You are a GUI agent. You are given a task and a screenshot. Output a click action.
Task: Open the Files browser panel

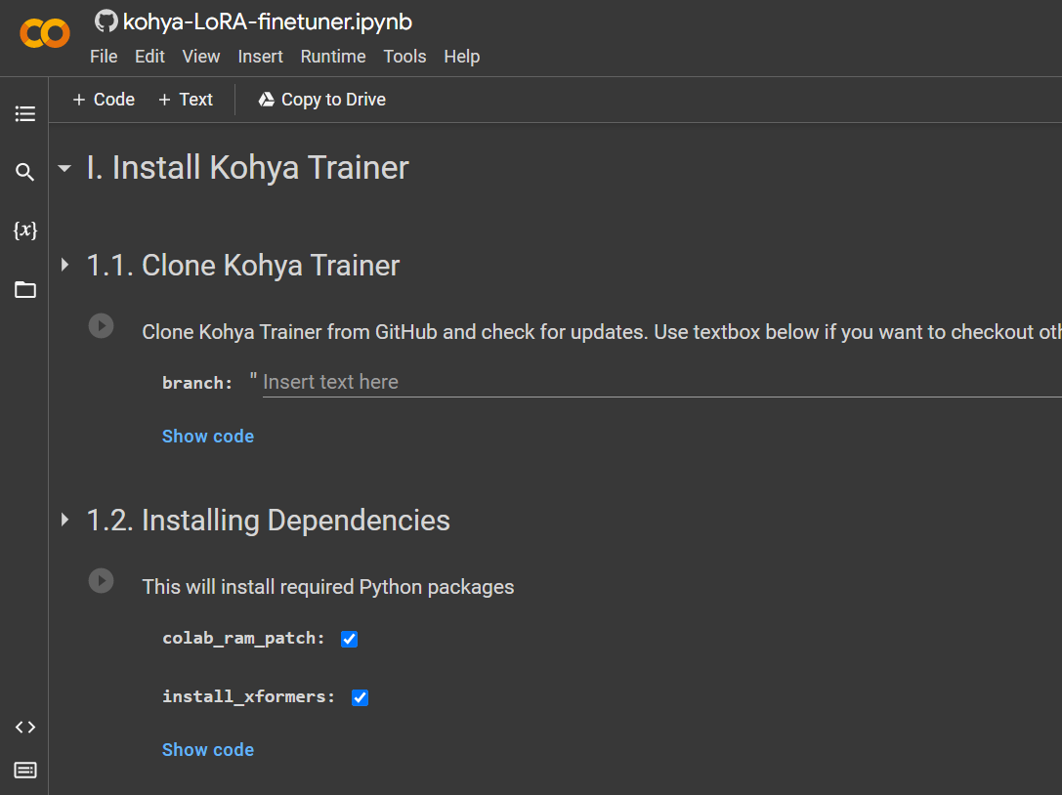coord(24,289)
